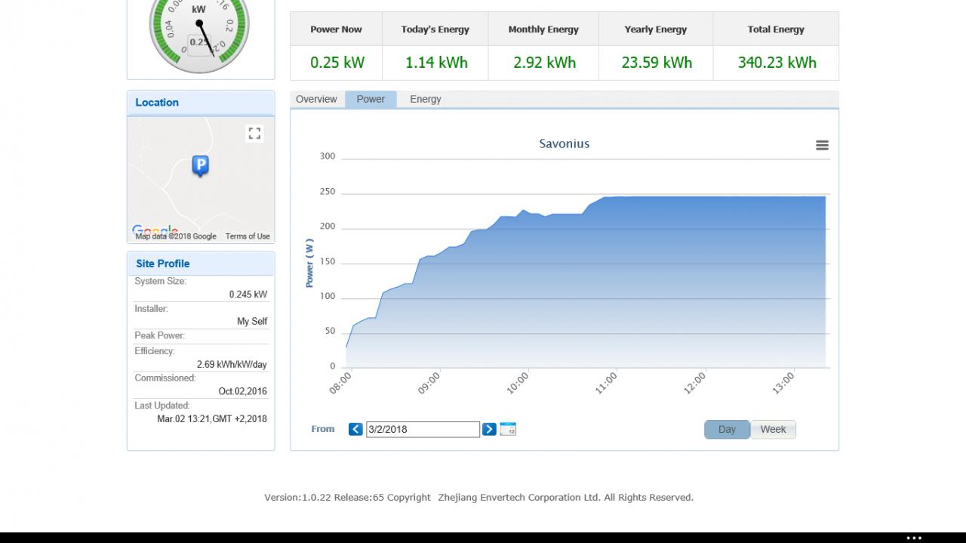Click the Location panel header
The height and width of the screenshot is (543, 966).
coord(201,103)
